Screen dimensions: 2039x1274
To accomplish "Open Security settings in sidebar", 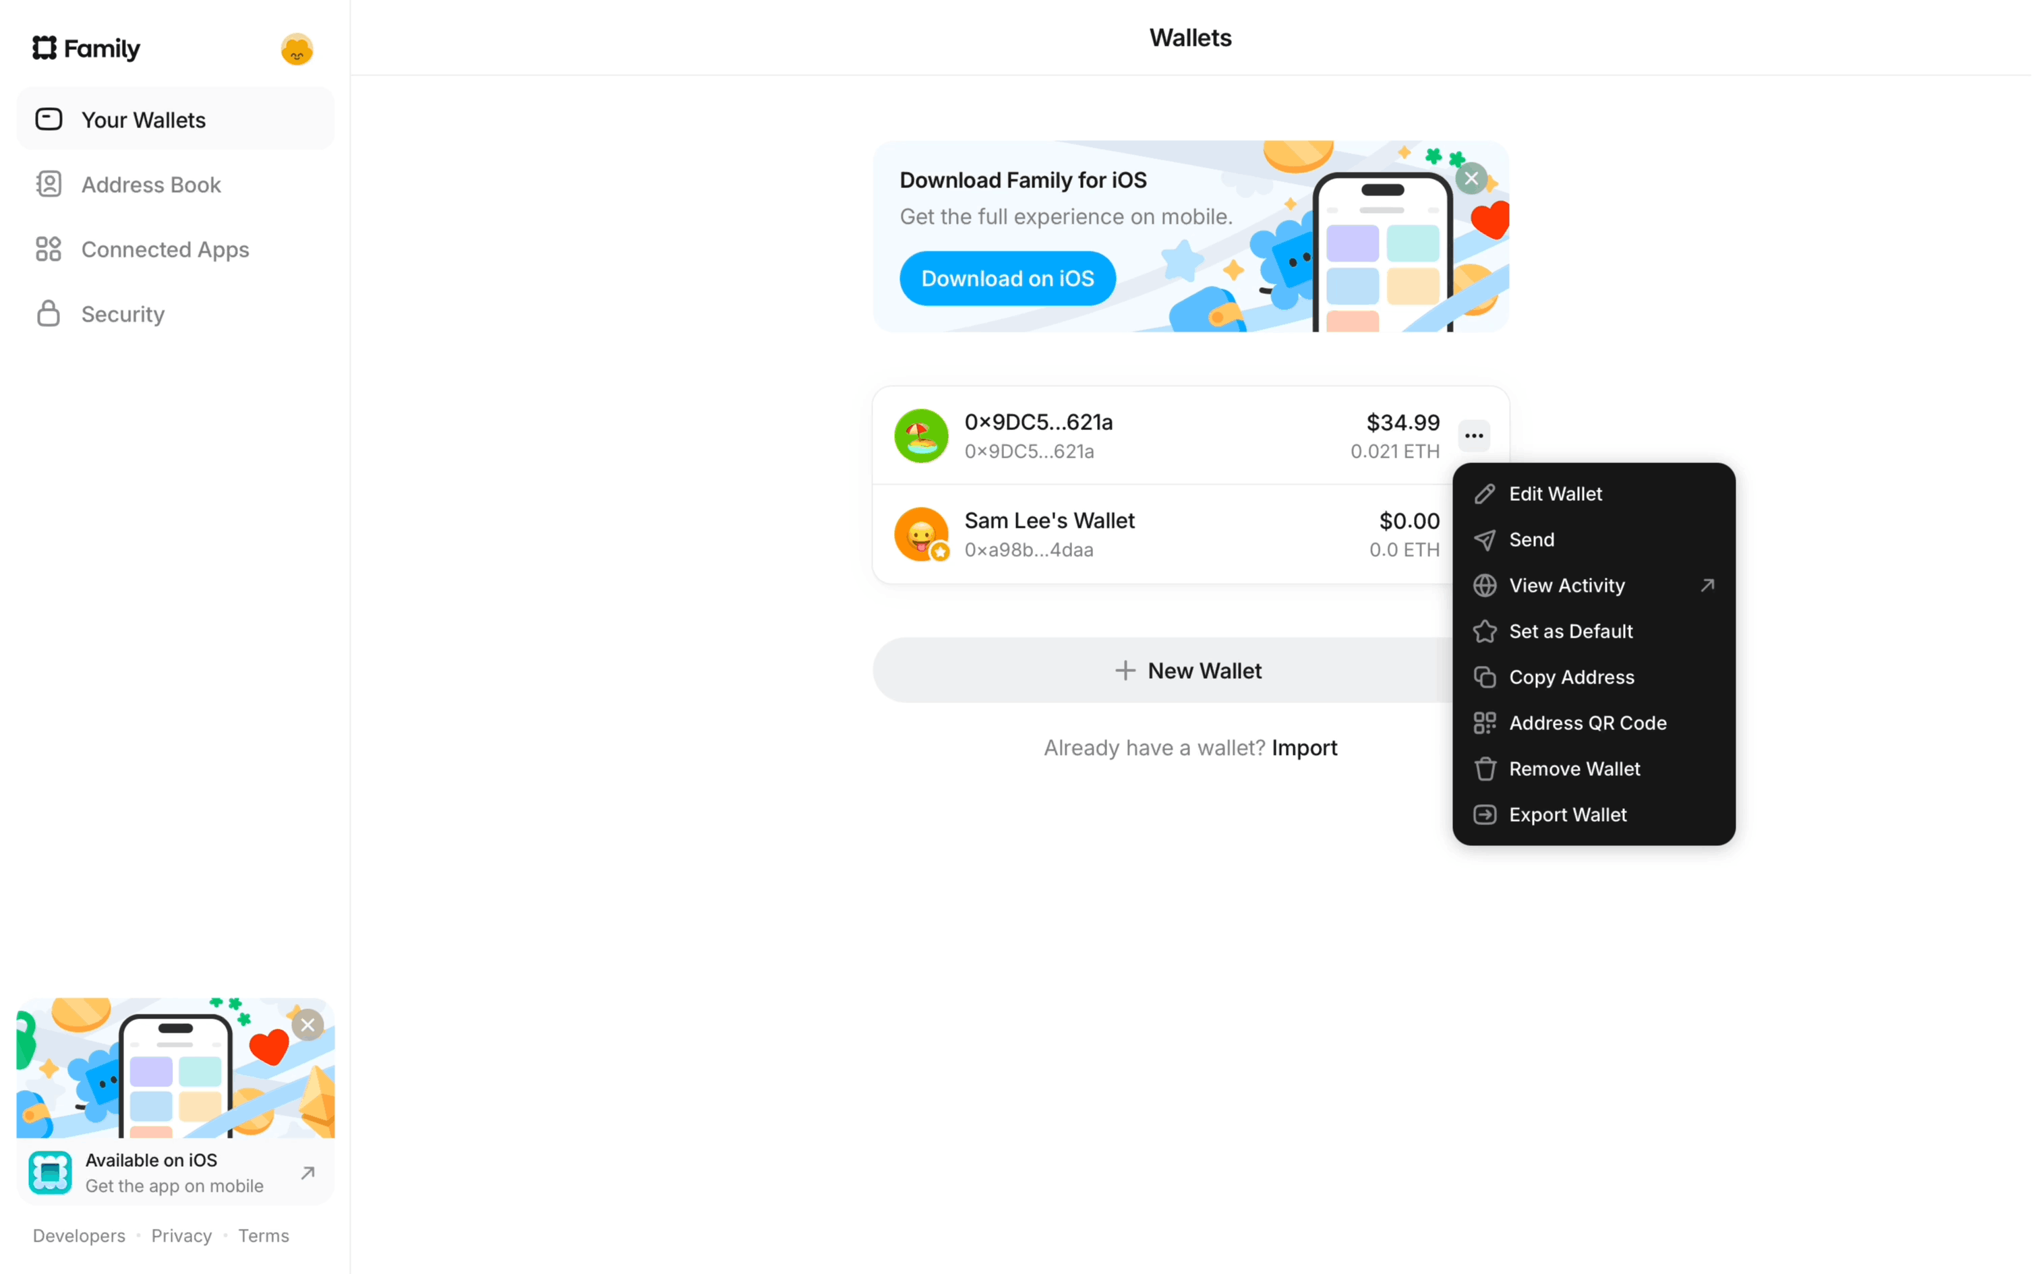I will pos(123,314).
